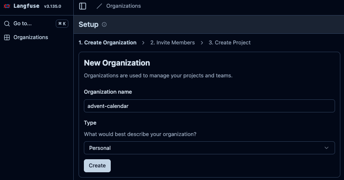Select step 1. Create Organization
Viewport: 344px width, 180px height.
coord(107,43)
